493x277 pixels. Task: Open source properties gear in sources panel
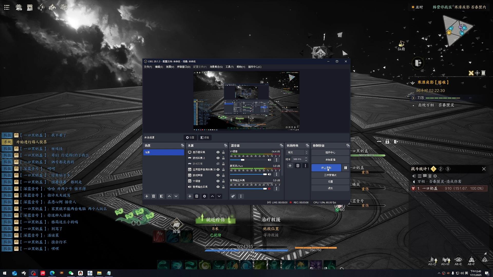pos(204,196)
